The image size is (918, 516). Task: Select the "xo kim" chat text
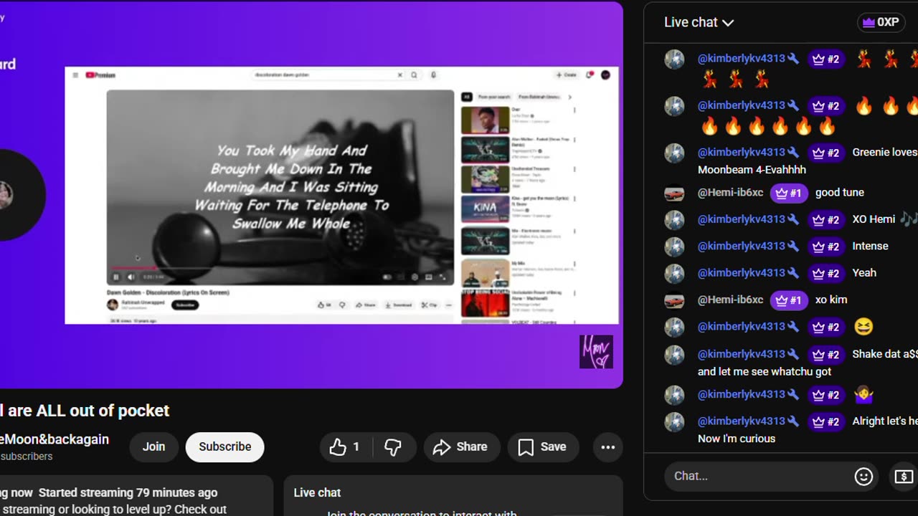(x=831, y=300)
